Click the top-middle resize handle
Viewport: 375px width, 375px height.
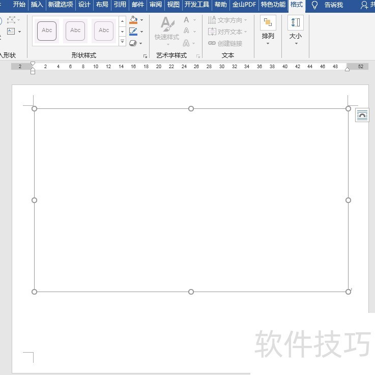tap(191, 109)
